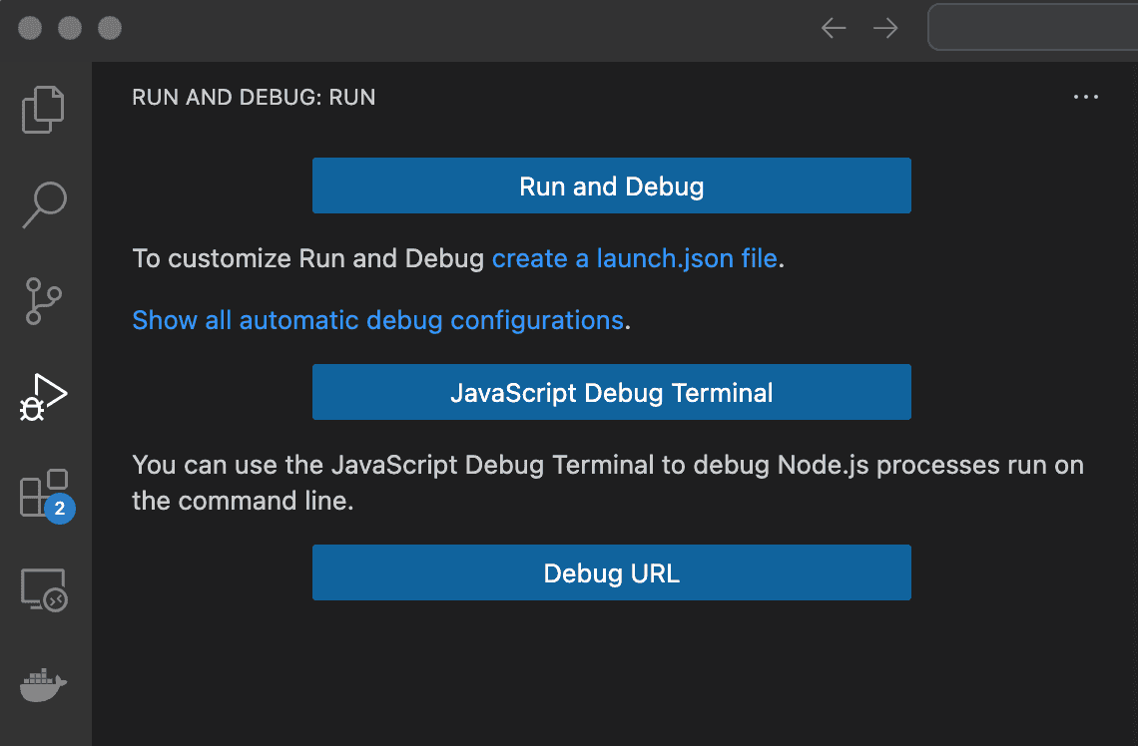This screenshot has width=1138, height=746.
Task: Open the create a launch.json file link
Action: (634, 258)
